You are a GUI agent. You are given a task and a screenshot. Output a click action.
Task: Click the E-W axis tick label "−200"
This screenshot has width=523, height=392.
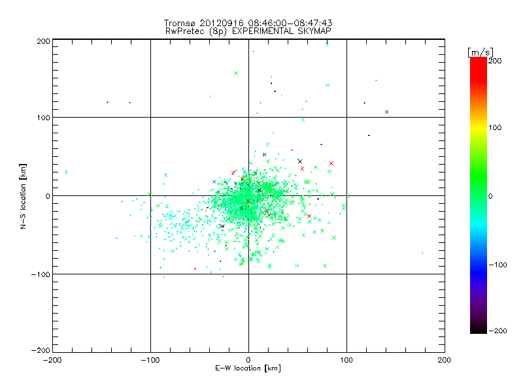52,360
